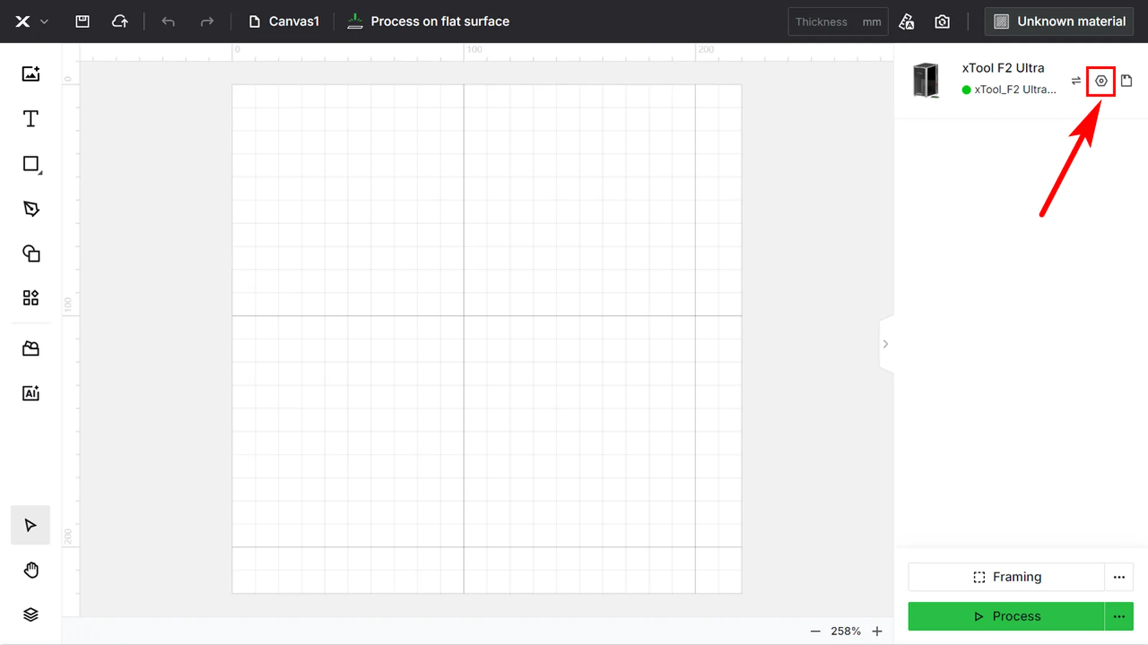Click the 258% zoom level value

pyautogui.click(x=846, y=631)
